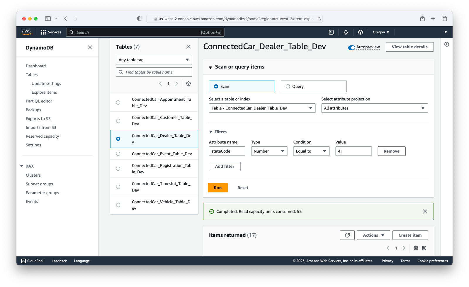
Task: Click the browser Share icon
Action: (422, 18)
